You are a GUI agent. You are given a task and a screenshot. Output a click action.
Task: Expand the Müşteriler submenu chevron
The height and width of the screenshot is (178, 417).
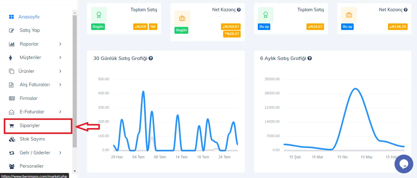pyautogui.click(x=60, y=57)
